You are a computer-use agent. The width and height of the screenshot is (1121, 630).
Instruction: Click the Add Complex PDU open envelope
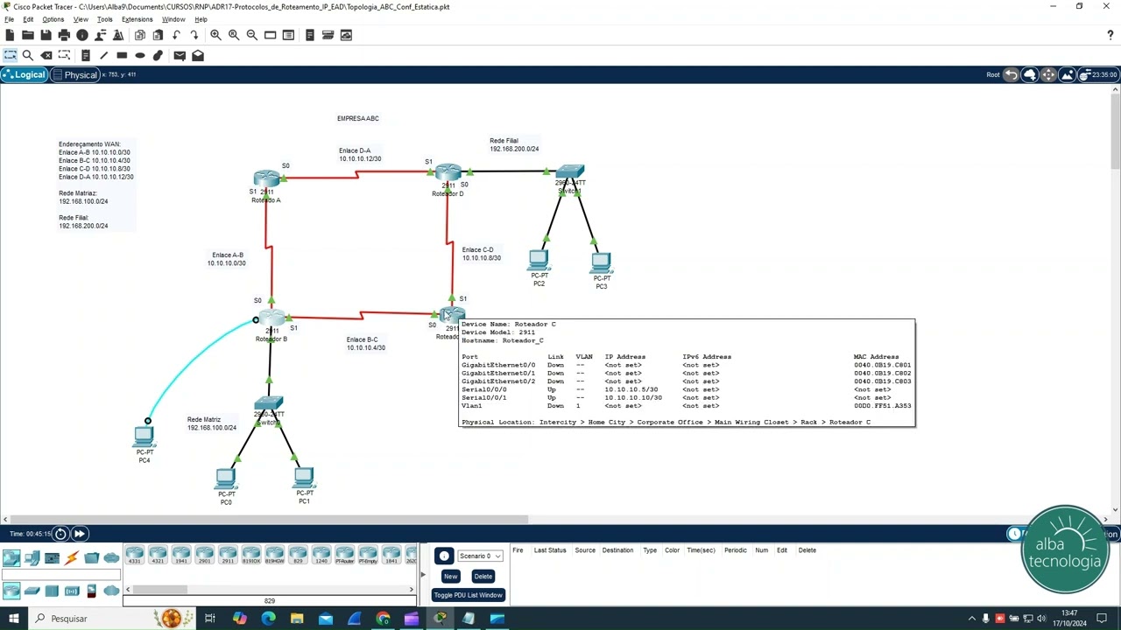point(198,55)
